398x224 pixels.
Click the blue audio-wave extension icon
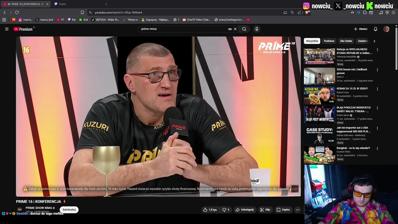click(359, 12)
